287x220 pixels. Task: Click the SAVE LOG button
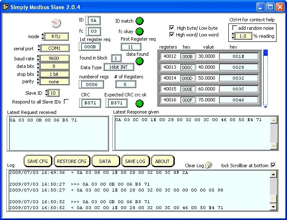coord(135,161)
